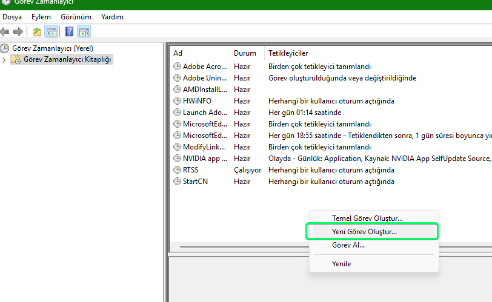Click the clock icon of StartCN task
The height and width of the screenshot is (302, 492).
tap(178, 182)
